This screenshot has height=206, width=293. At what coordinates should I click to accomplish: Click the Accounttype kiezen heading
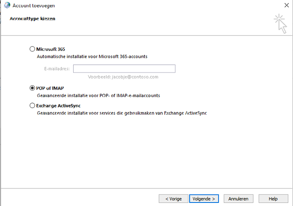pos(32,19)
